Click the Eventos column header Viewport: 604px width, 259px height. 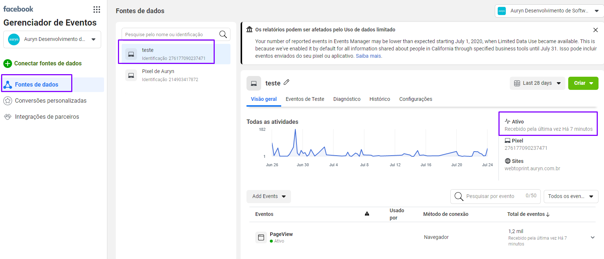click(264, 214)
